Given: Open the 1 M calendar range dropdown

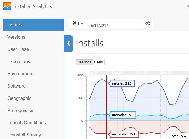Looking at the screenshot, I should pyautogui.click(x=78, y=23).
